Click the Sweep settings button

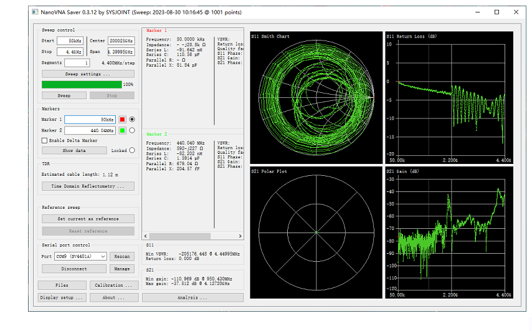click(88, 74)
